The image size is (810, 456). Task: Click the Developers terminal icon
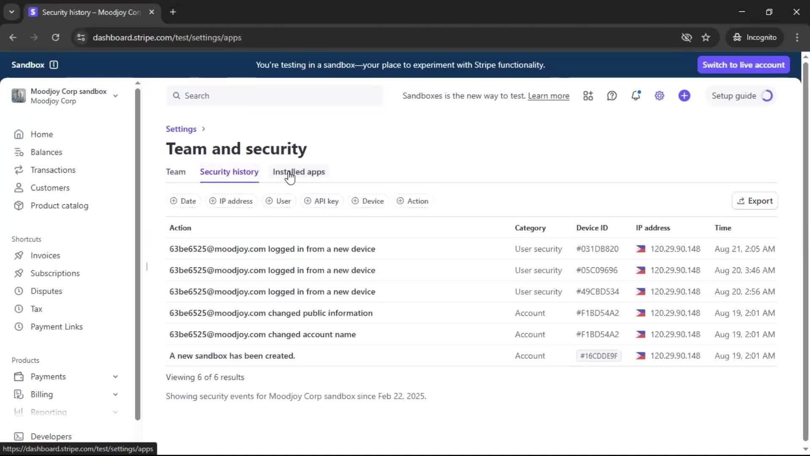(x=19, y=436)
